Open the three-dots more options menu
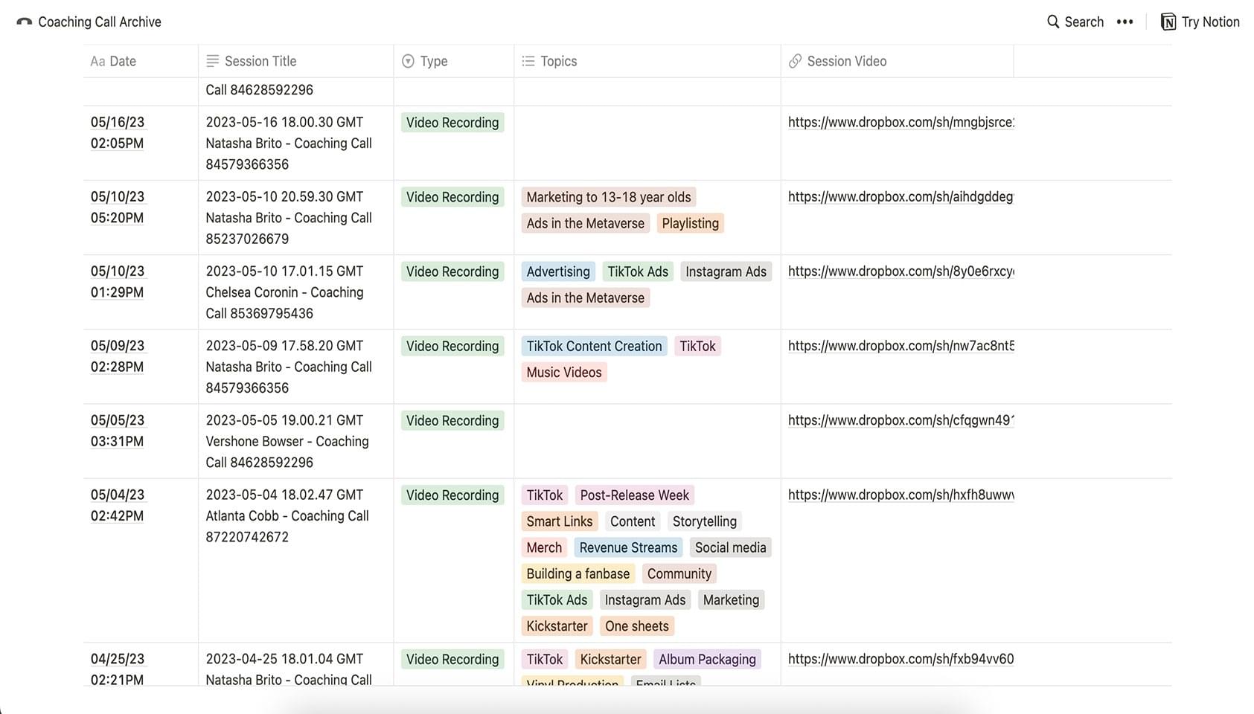 tap(1125, 22)
